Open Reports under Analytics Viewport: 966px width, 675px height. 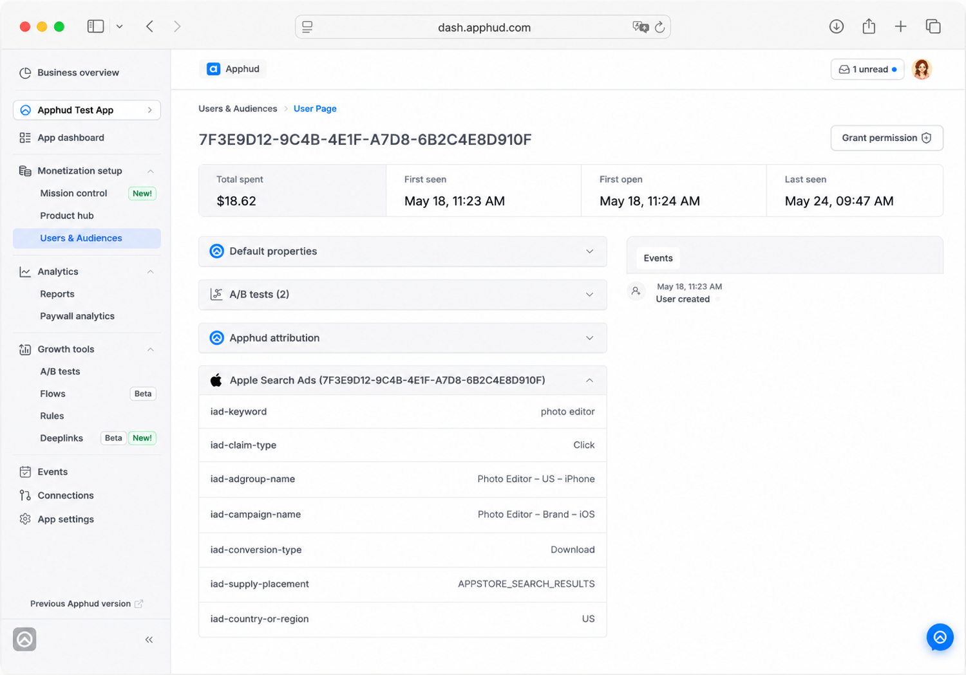point(57,294)
